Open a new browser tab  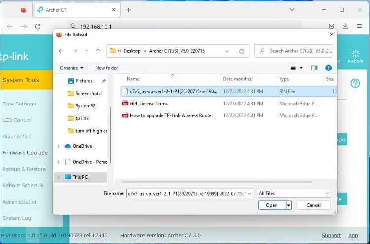[129, 10]
